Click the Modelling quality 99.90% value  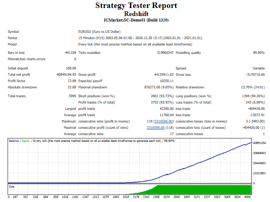point(257,53)
